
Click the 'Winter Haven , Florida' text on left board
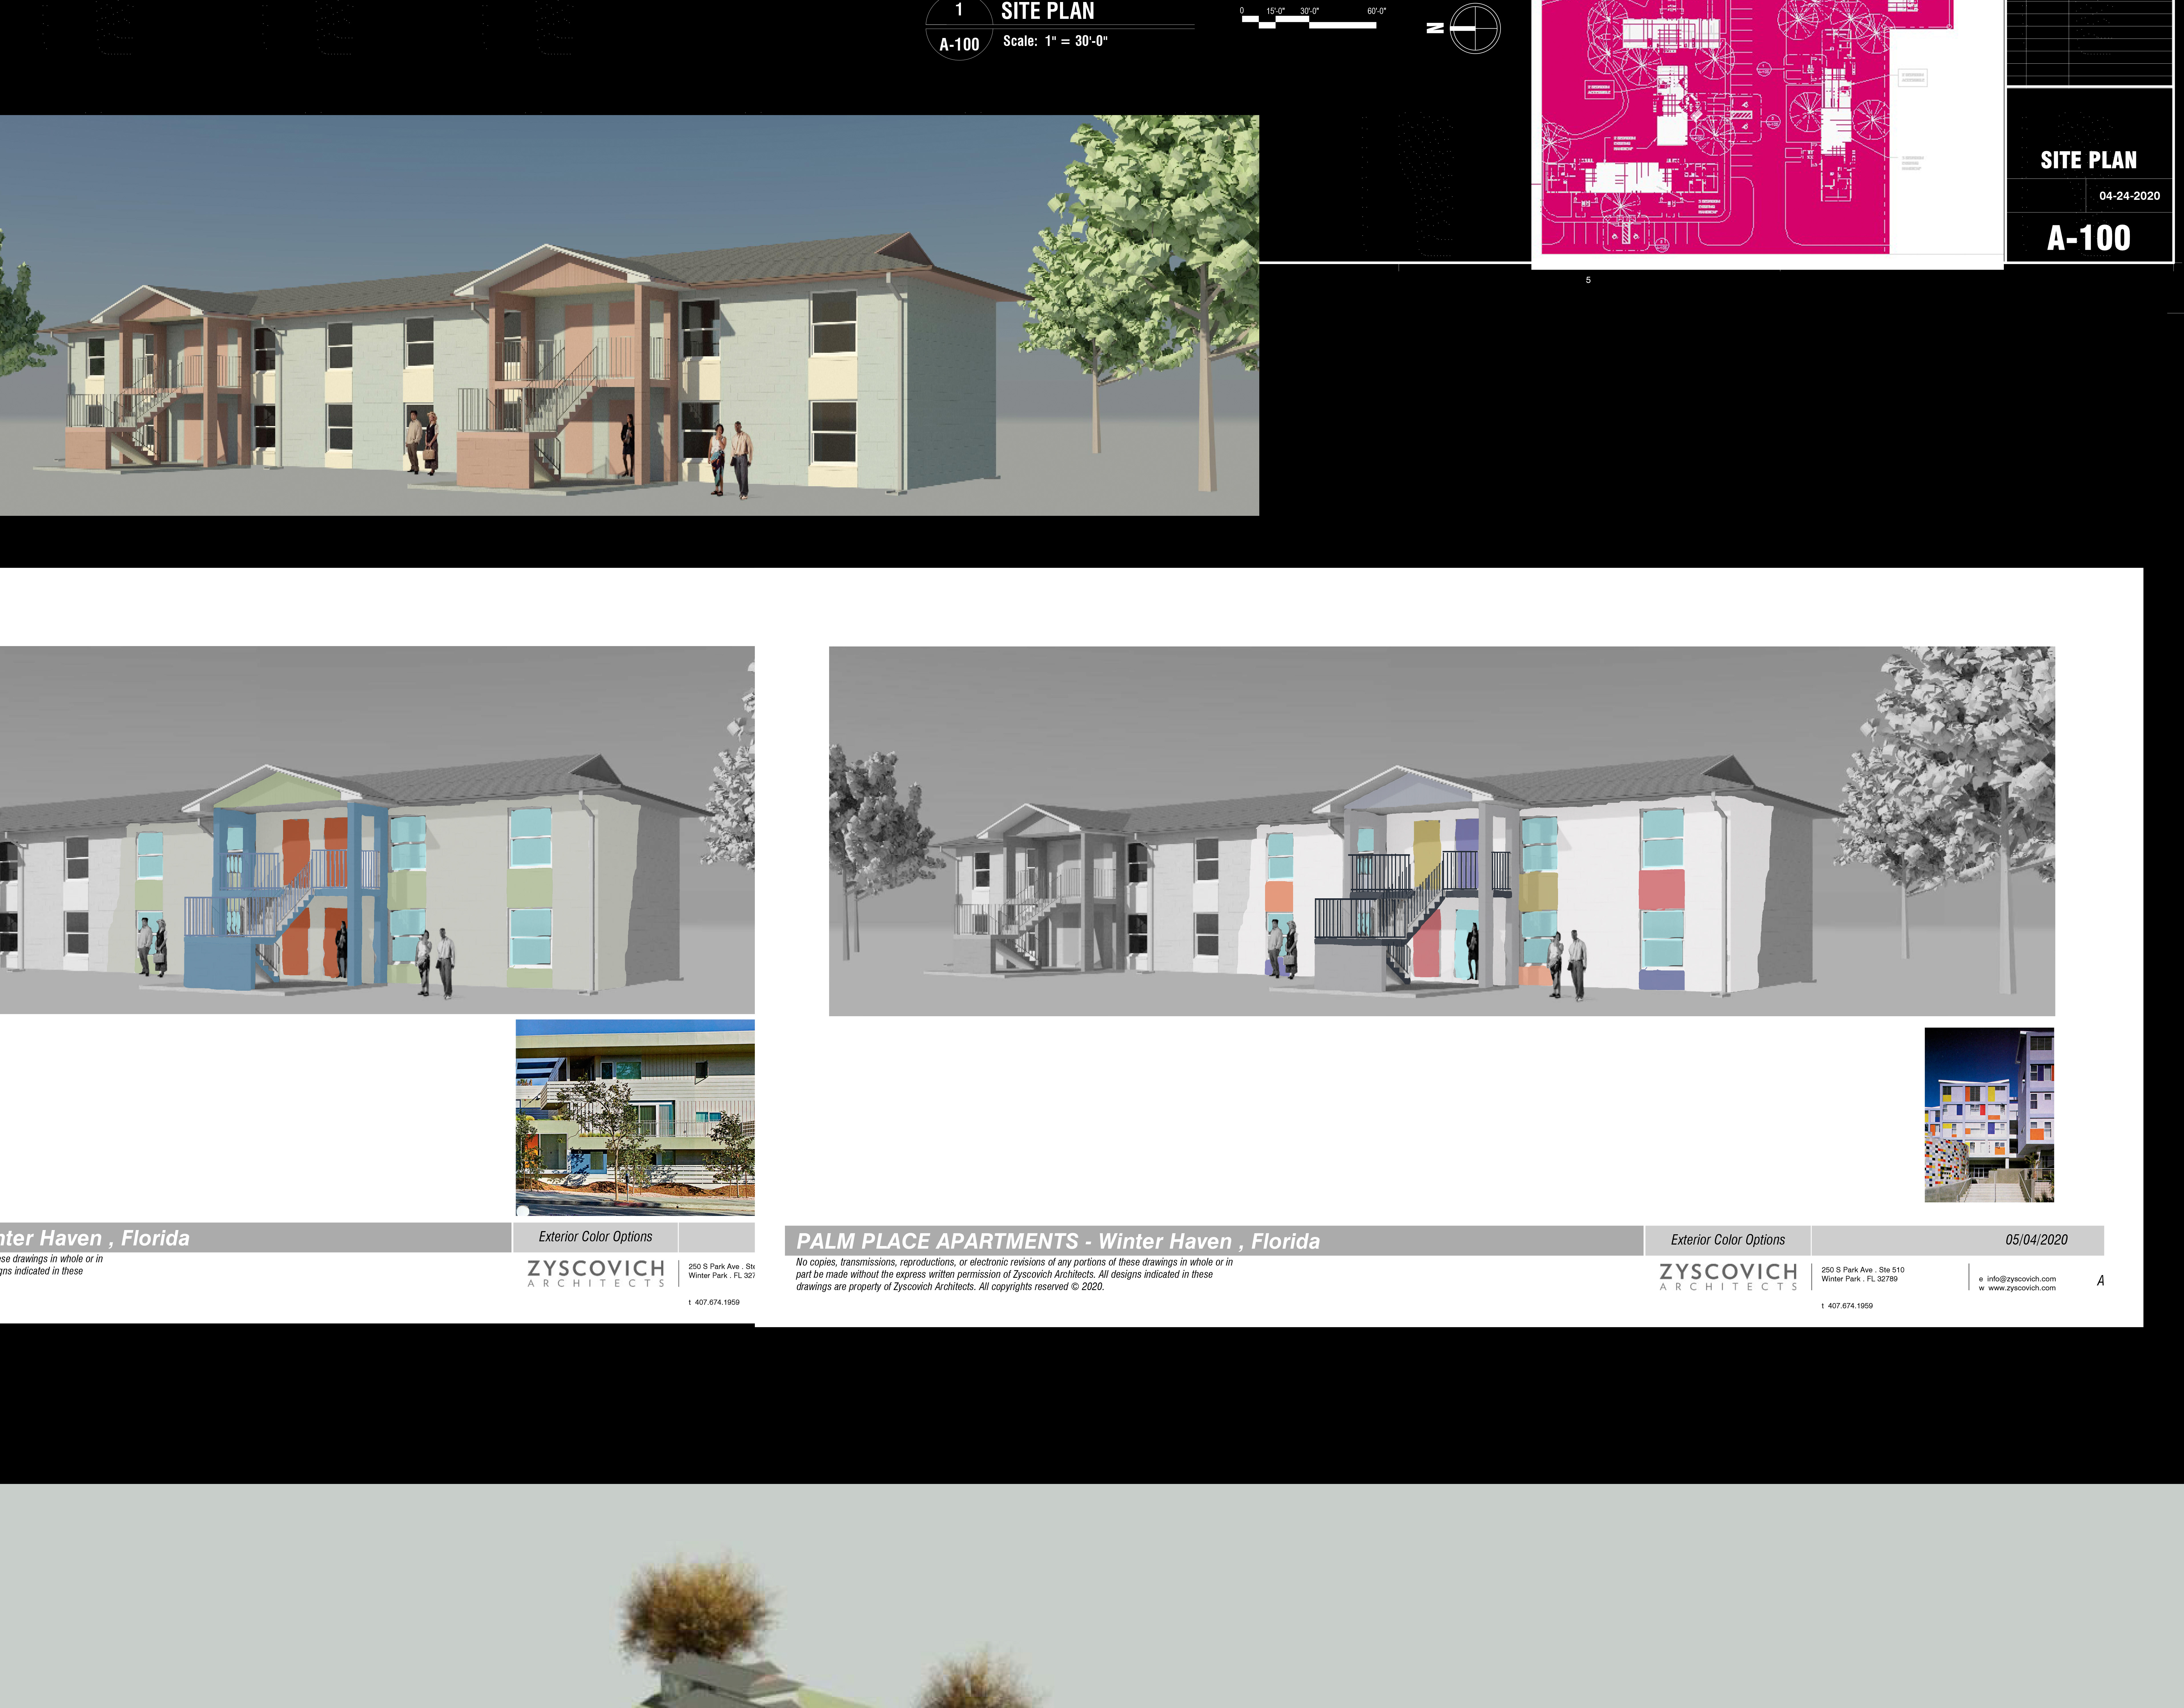[95, 1238]
